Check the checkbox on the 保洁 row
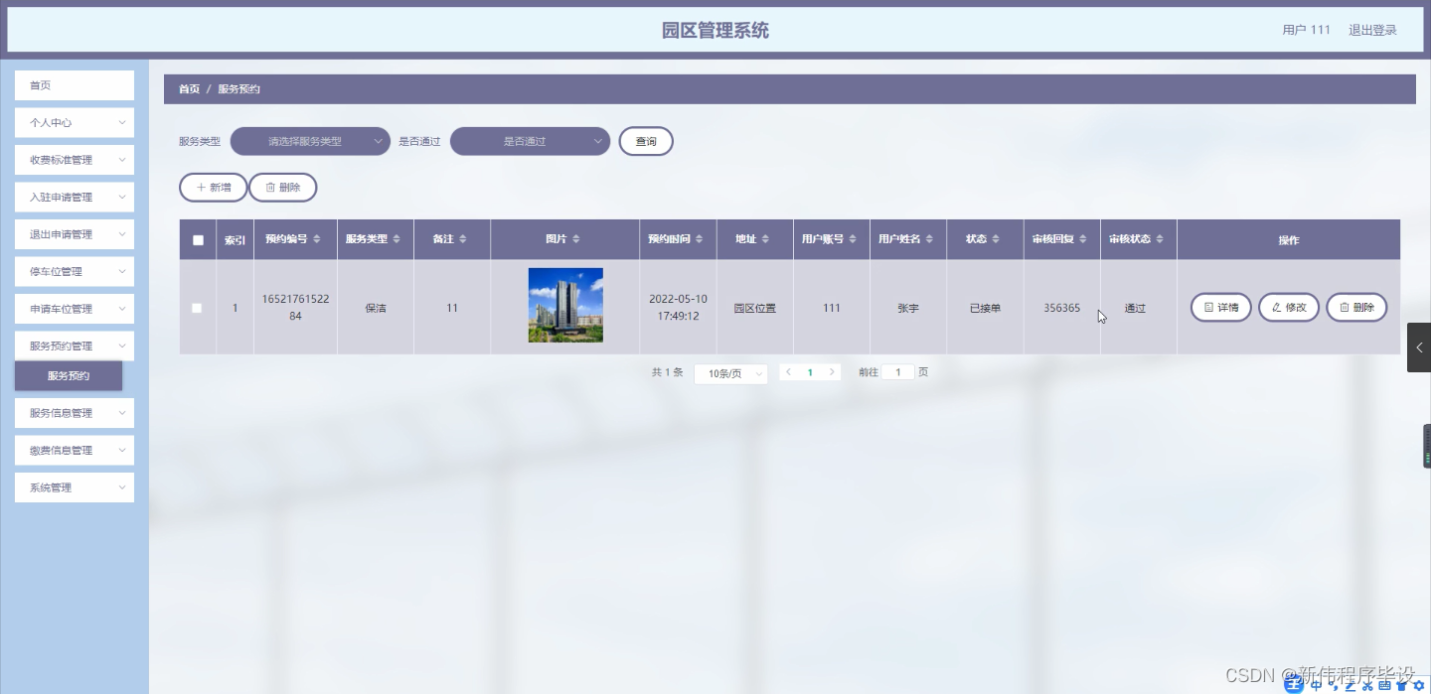The height and width of the screenshot is (694, 1431). (197, 308)
